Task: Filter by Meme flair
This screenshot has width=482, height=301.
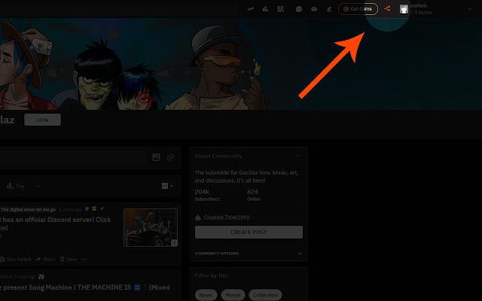Action: [x=233, y=295]
